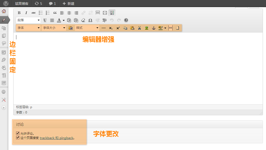Open the 新建 new content menu
Viewport: 266px width, 150px height.
tap(68, 4)
